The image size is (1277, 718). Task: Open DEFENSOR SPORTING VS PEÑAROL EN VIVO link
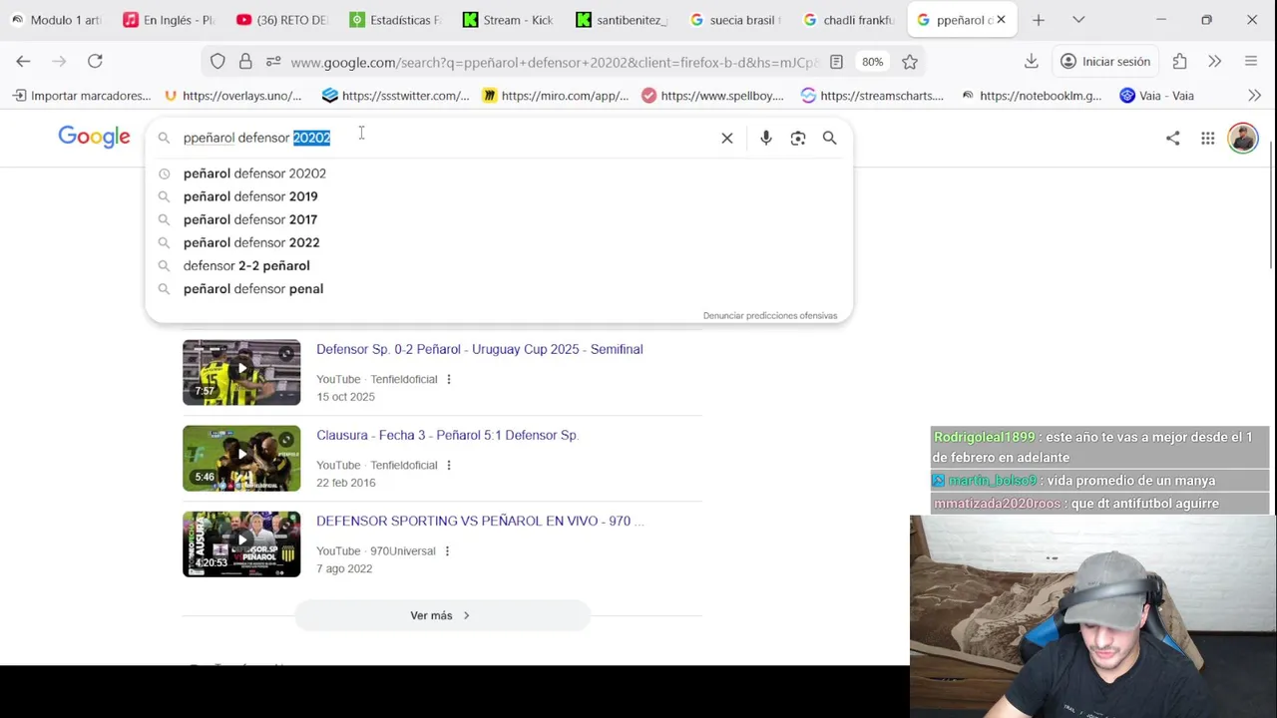point(480,521)
